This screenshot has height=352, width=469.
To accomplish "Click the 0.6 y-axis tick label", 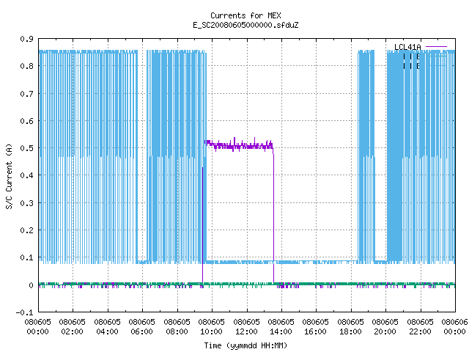I will point(27,121).
